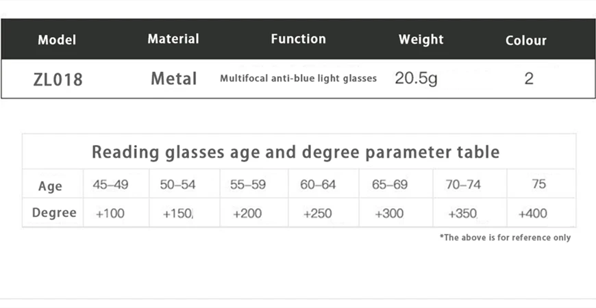
Task: Click the Multifocal anti-blue light glasses text
Action: [298, 79]
